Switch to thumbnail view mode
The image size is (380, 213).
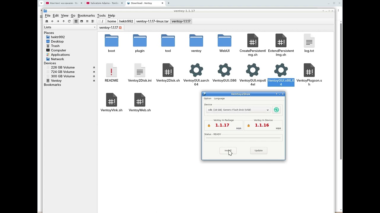pos(82,21)
